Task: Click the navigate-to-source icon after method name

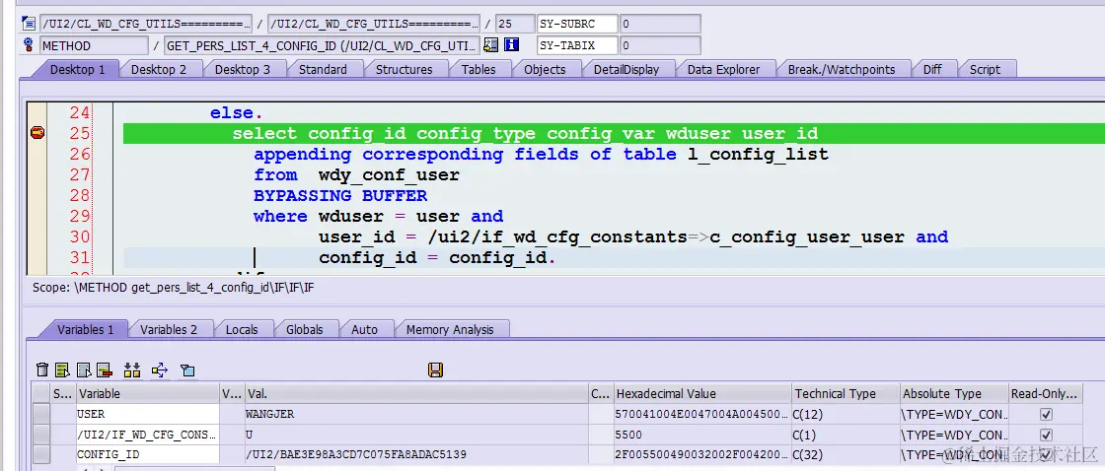Action: coord(491,45)
